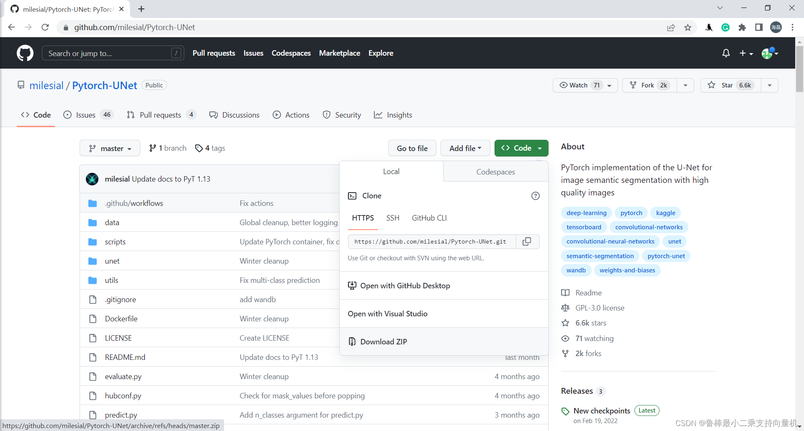Click the deep-learning topic tag

tap(586, 213)
